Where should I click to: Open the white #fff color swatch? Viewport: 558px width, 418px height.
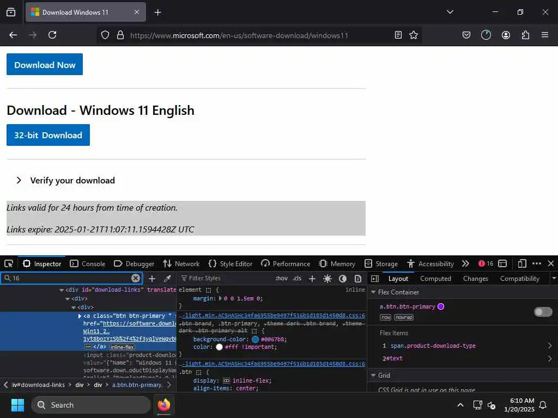[x=219, y=347]
